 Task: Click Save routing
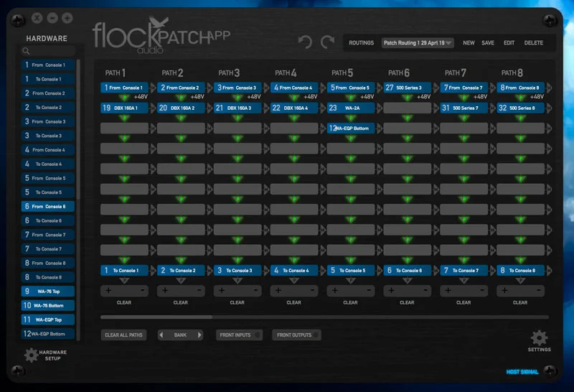coord(488,43)
